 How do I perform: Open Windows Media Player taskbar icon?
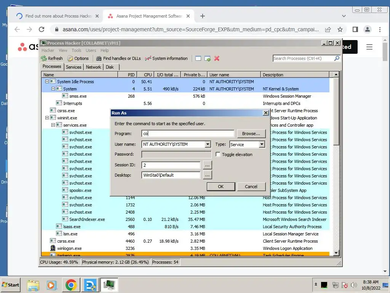tap(52, 285)
